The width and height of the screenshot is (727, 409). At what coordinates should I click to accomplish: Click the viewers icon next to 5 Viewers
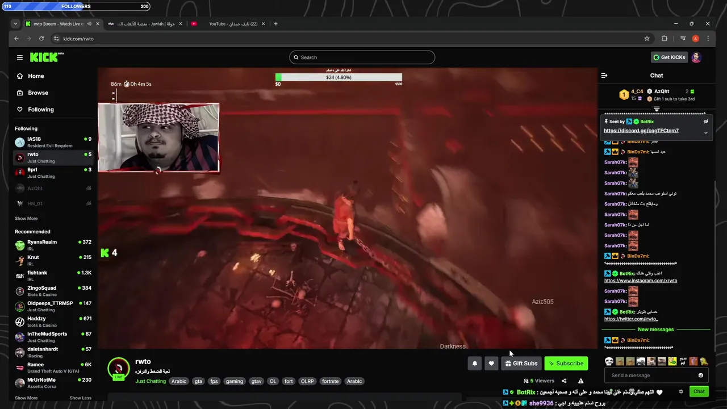pyautogui.click(x=527, y=381)
